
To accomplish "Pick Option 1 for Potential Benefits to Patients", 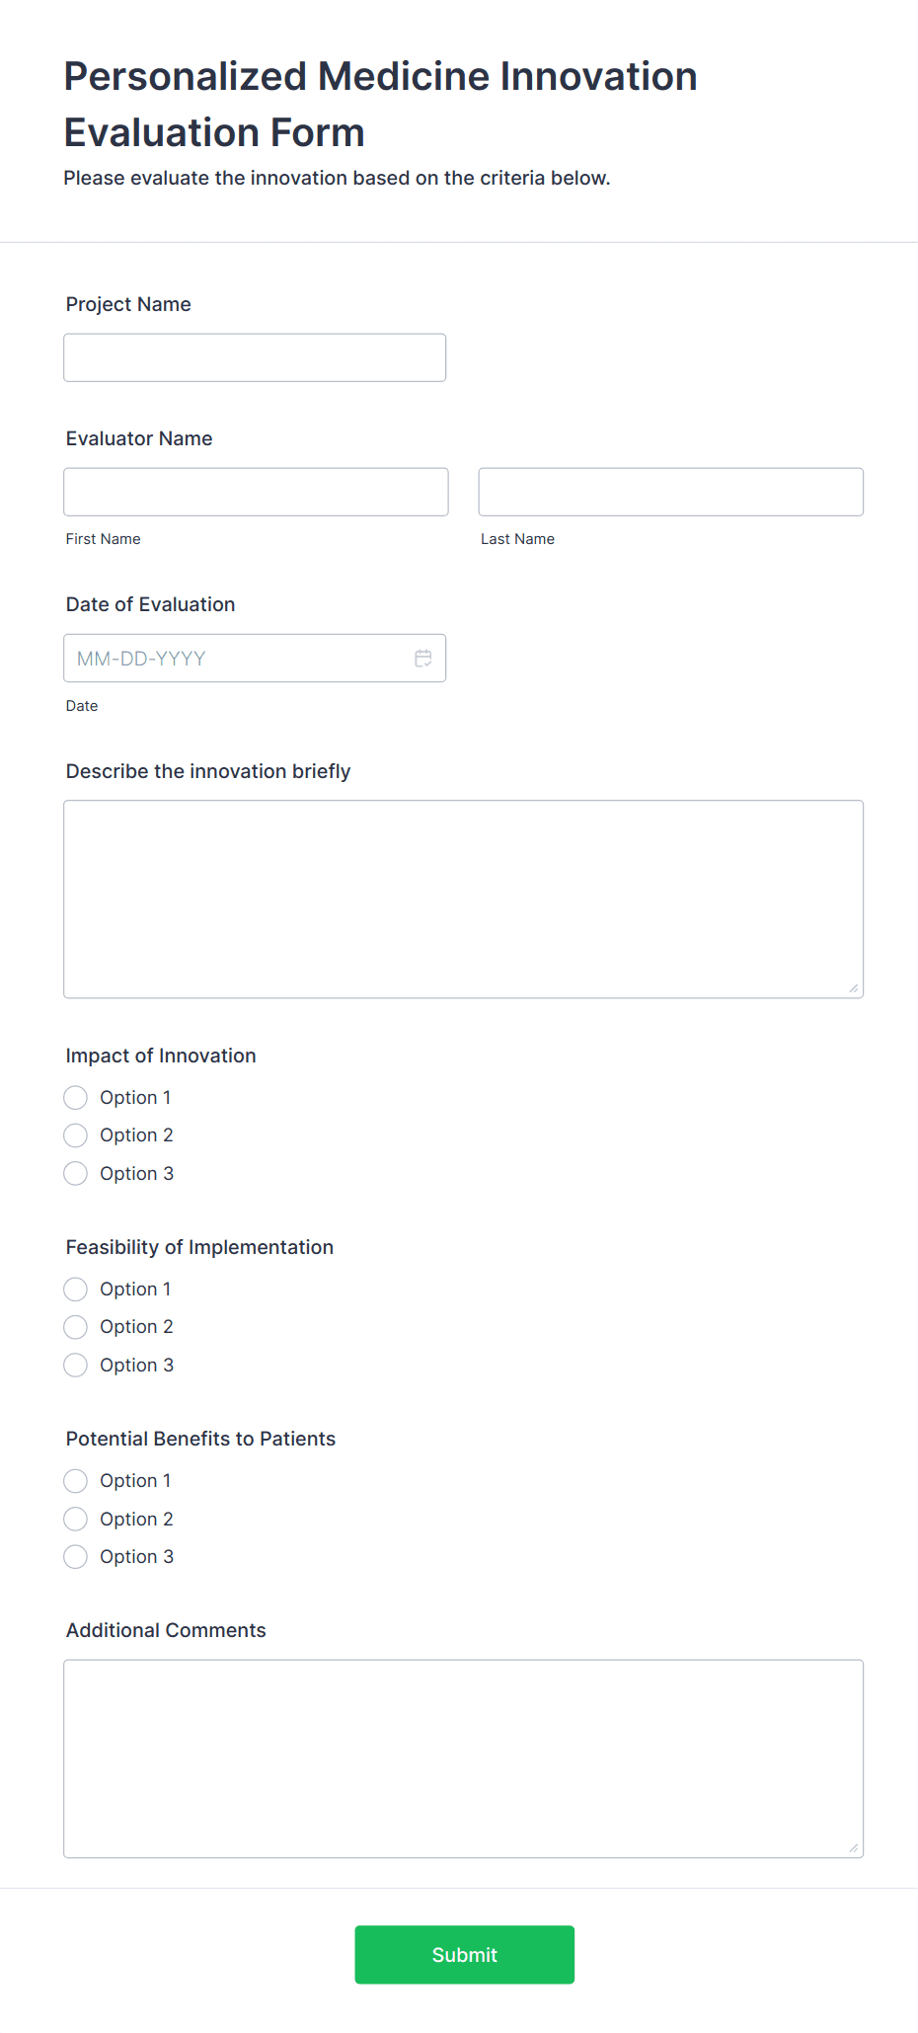I will click(76, 1481).
